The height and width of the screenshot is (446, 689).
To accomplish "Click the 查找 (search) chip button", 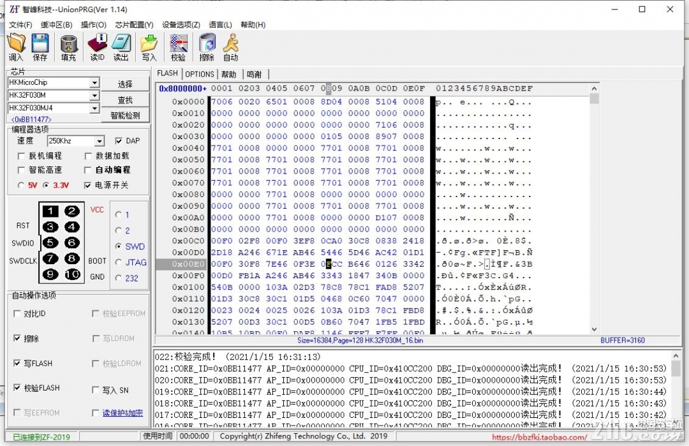I will [x=125, y=100].
